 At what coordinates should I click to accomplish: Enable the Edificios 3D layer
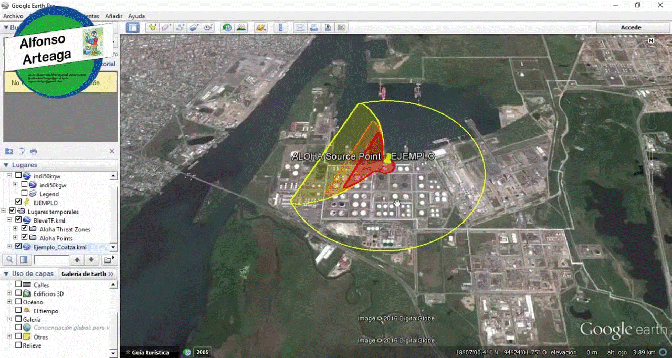click(18, 293)
